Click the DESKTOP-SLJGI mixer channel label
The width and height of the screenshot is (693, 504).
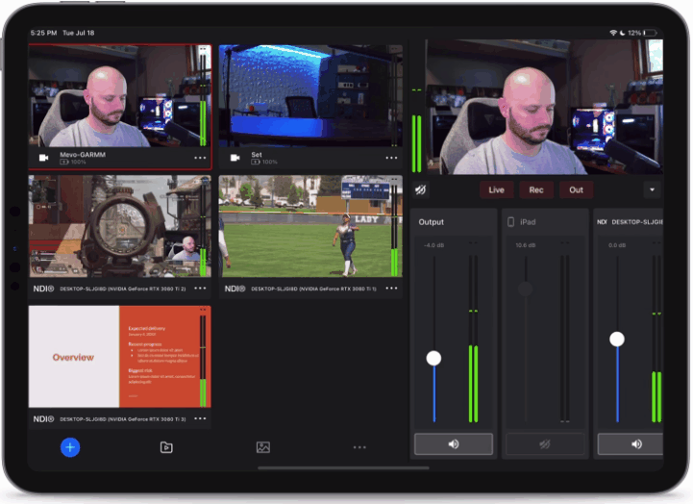point(637,222)
